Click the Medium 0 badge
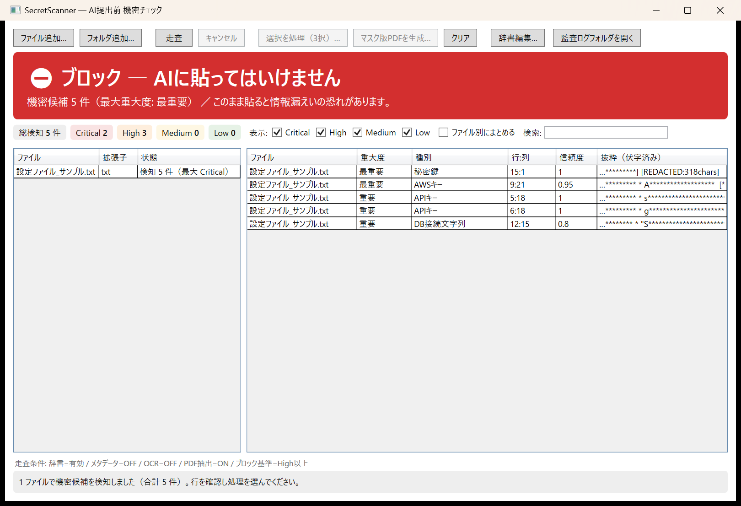The image size is (741, 506). [x=180, y=133]
